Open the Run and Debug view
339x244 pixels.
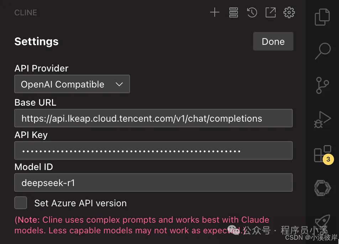[x=323, y=119]
